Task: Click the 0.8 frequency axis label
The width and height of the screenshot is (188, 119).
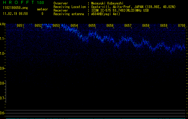Action: [3, 83]
